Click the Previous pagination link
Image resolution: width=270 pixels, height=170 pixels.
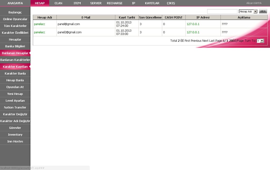click(x=196, y=41)
